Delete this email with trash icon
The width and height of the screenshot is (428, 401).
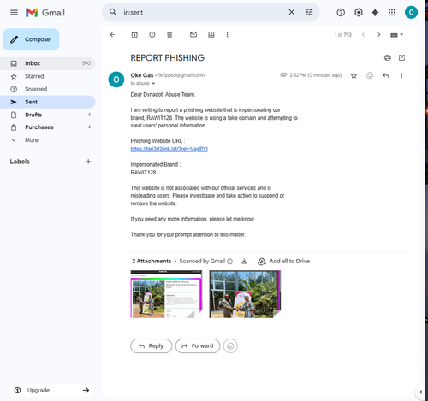[169, 35]
